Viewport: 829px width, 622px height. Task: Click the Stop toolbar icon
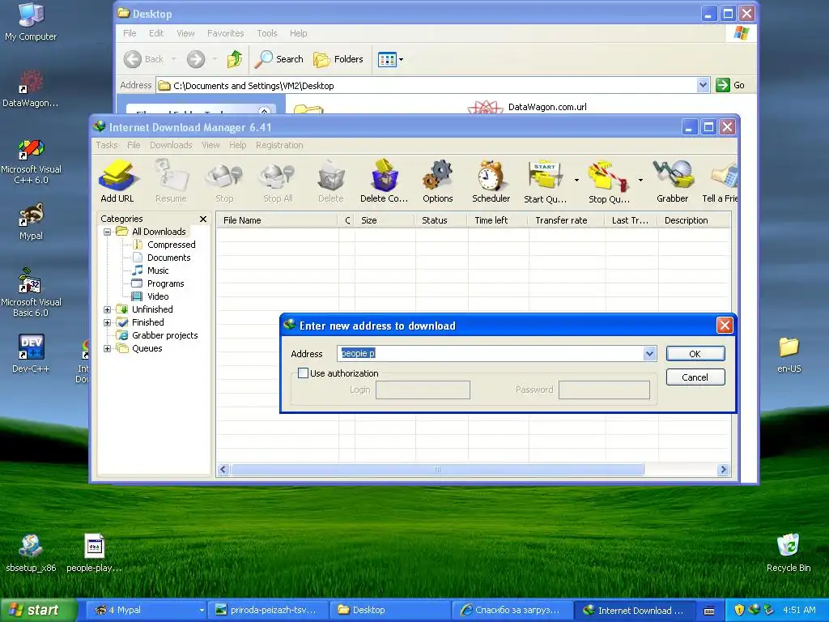(x=224, y=181)
